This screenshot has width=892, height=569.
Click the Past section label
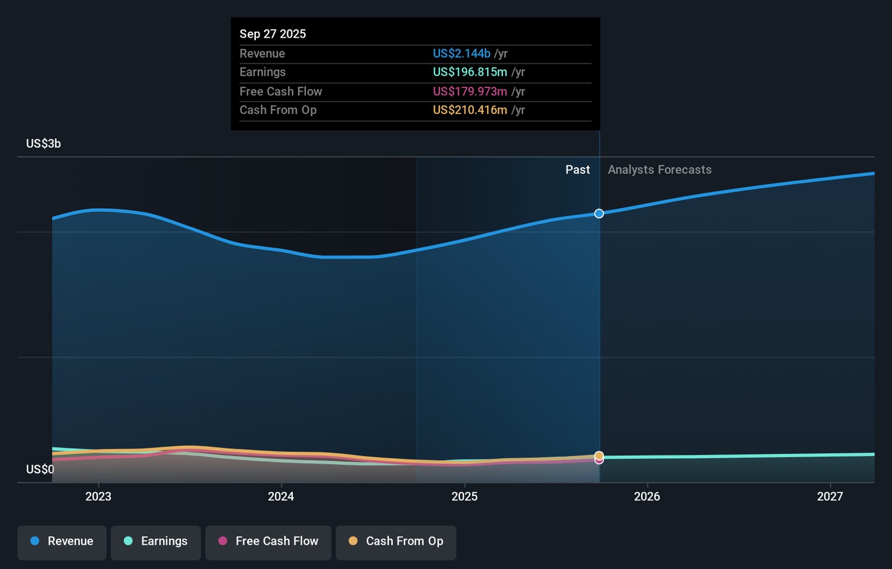point(577,170)
